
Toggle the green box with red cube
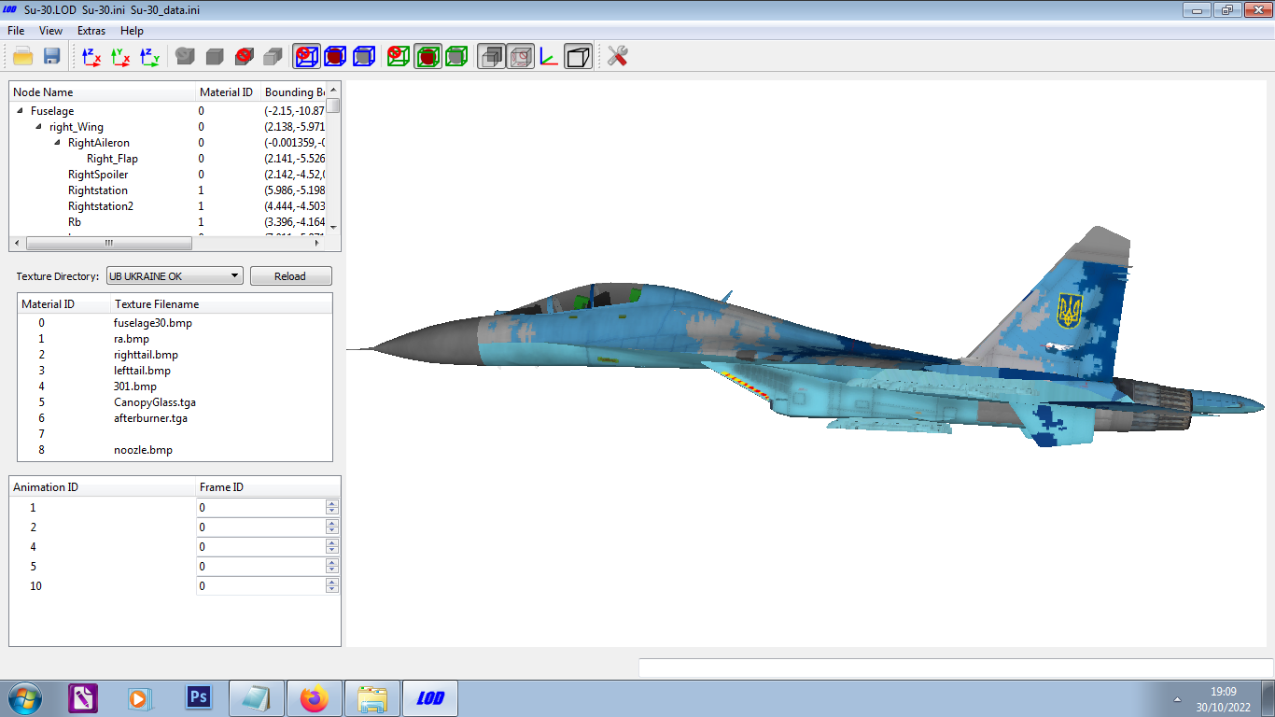pyautogui.click(x=427, y=56)
